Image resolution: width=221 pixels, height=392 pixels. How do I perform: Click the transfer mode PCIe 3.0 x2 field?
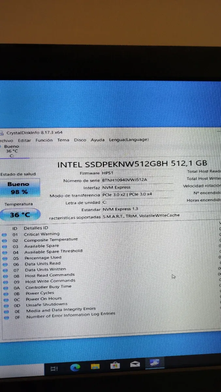pos(127,195)
